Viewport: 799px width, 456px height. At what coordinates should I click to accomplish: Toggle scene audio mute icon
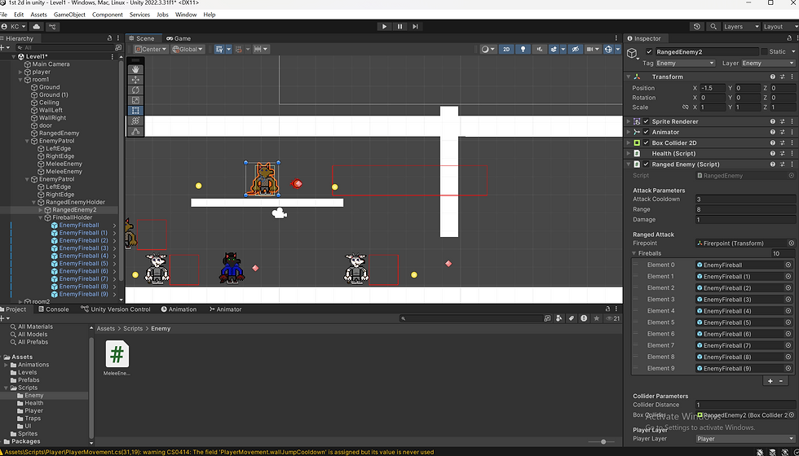click(x=539, y=50)
